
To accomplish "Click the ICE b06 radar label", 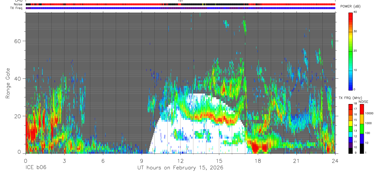I will pos(37,168).
